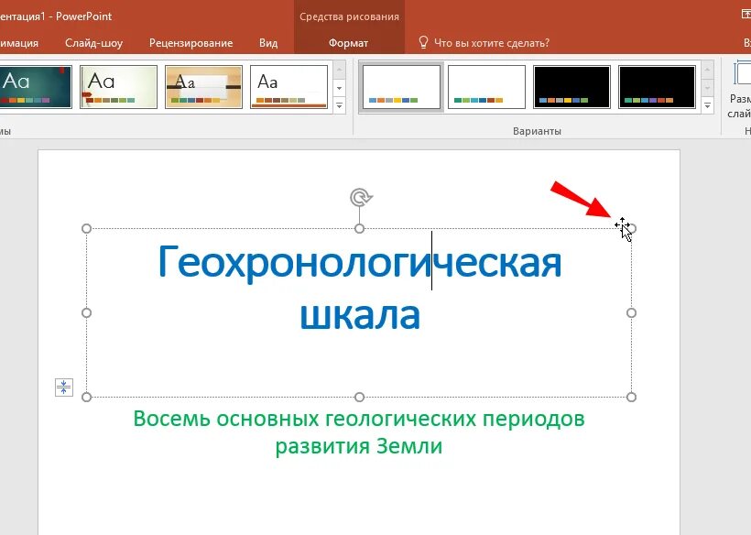Image resolution: width=751 pixels, height=535 pixels.
Task: Apply the white theme with orange underline
Action: tap(288, 87)
